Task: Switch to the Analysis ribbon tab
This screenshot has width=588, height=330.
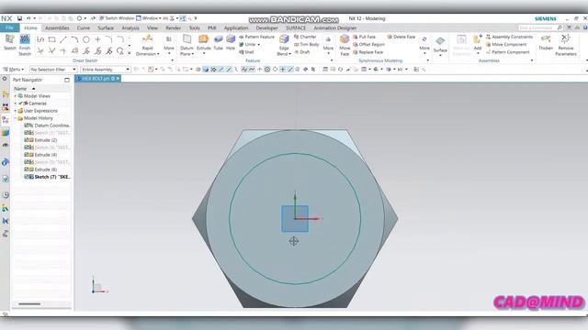Action: pyautogui.click(x=130, y=28)
